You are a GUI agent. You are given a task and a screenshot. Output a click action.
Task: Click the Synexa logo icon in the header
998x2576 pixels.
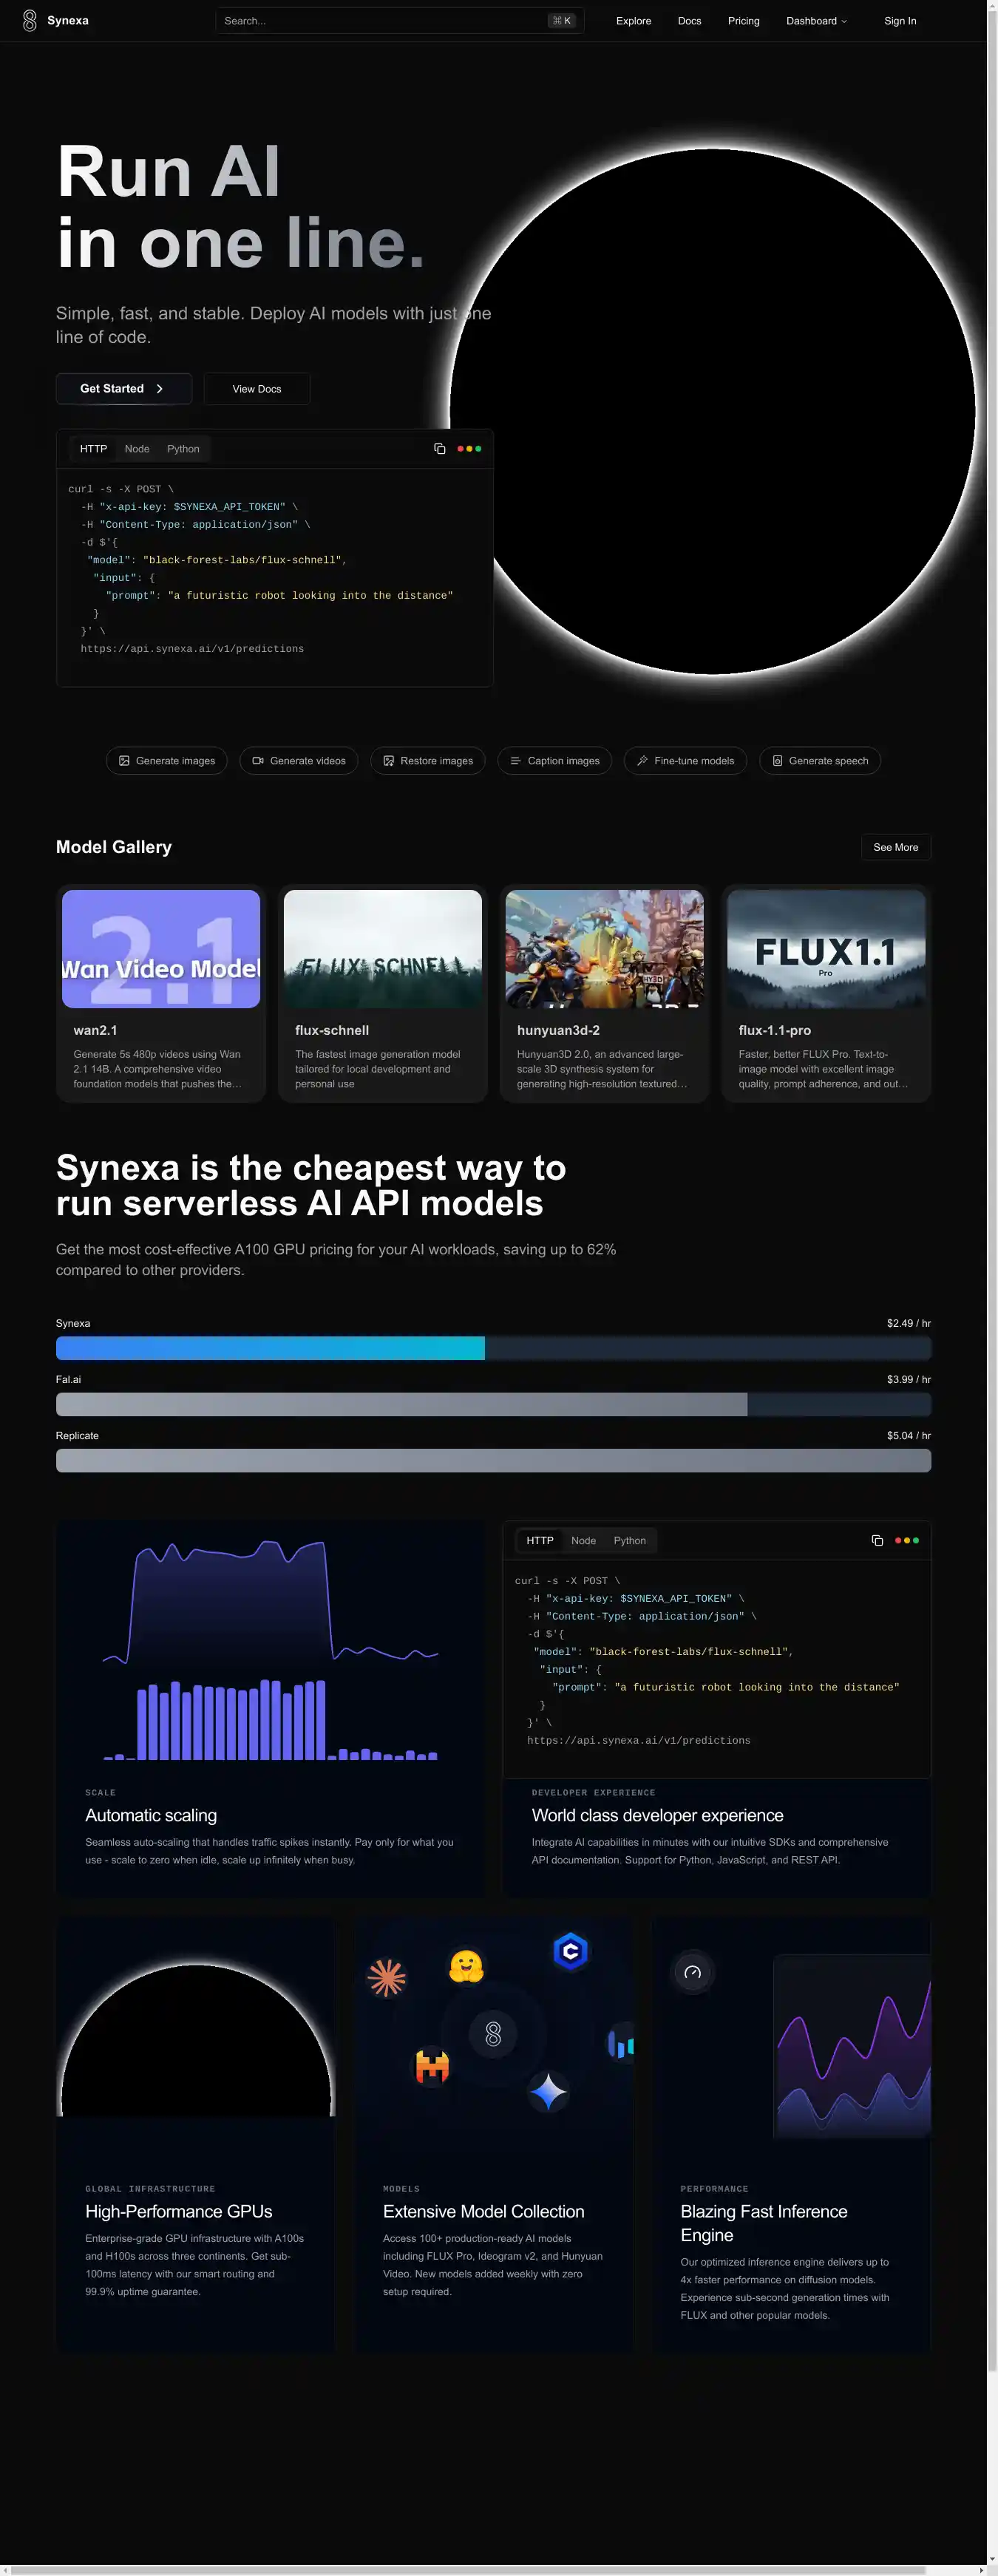[x=30, y=20]
